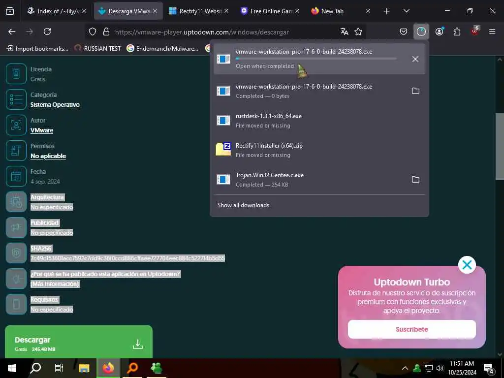Click the page vertical scrollbar thumb
This screenshot has height=378, width=504.
click(x=500, y=146)
